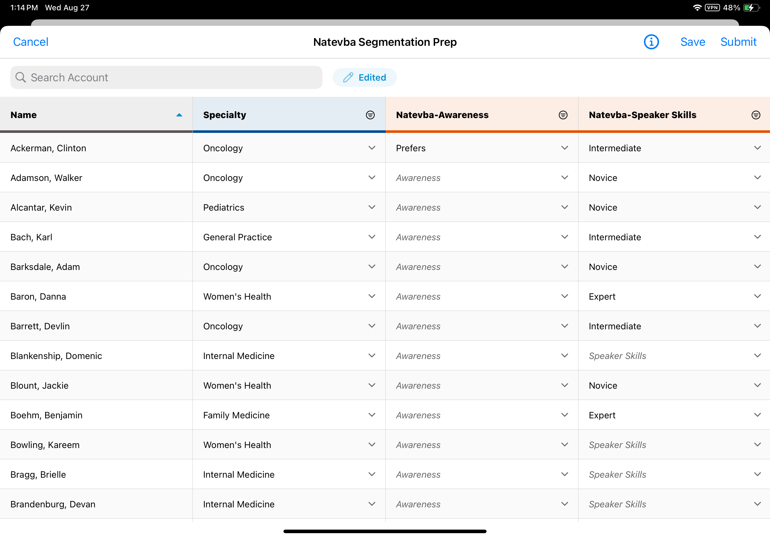Open Awareness dropdown for Bach, Karl
The width and height of the screenshot is (770, 538).
tap(564, 237)
